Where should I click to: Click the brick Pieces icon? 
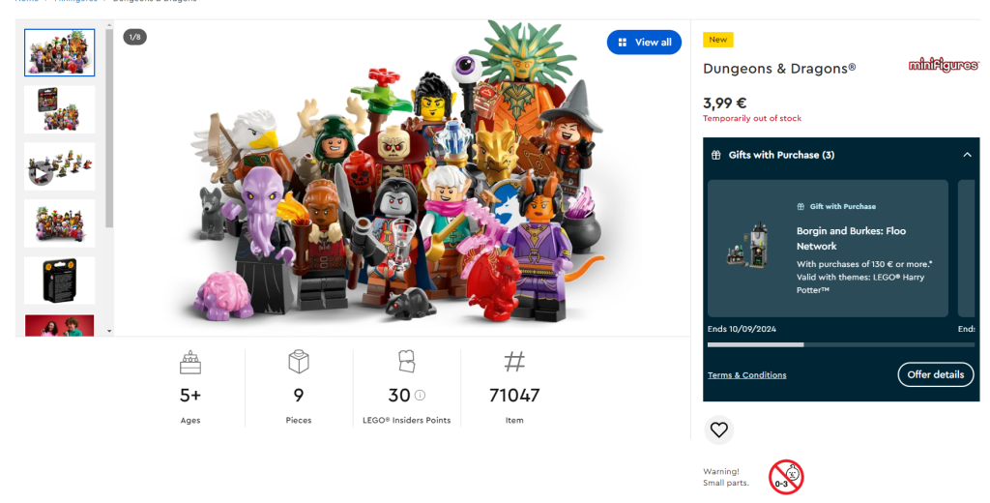(299, 363)
